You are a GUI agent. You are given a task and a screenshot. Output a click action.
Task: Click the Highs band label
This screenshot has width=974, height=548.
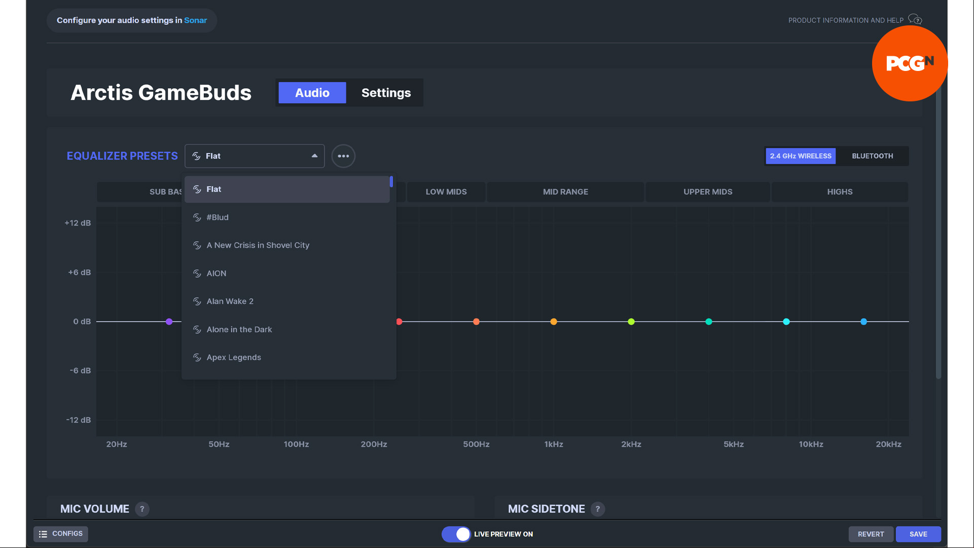840,192
